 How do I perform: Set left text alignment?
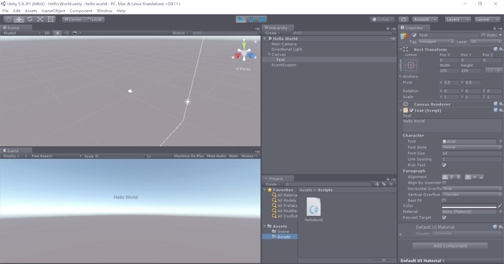pyautogui.click(x=445, y=177)
